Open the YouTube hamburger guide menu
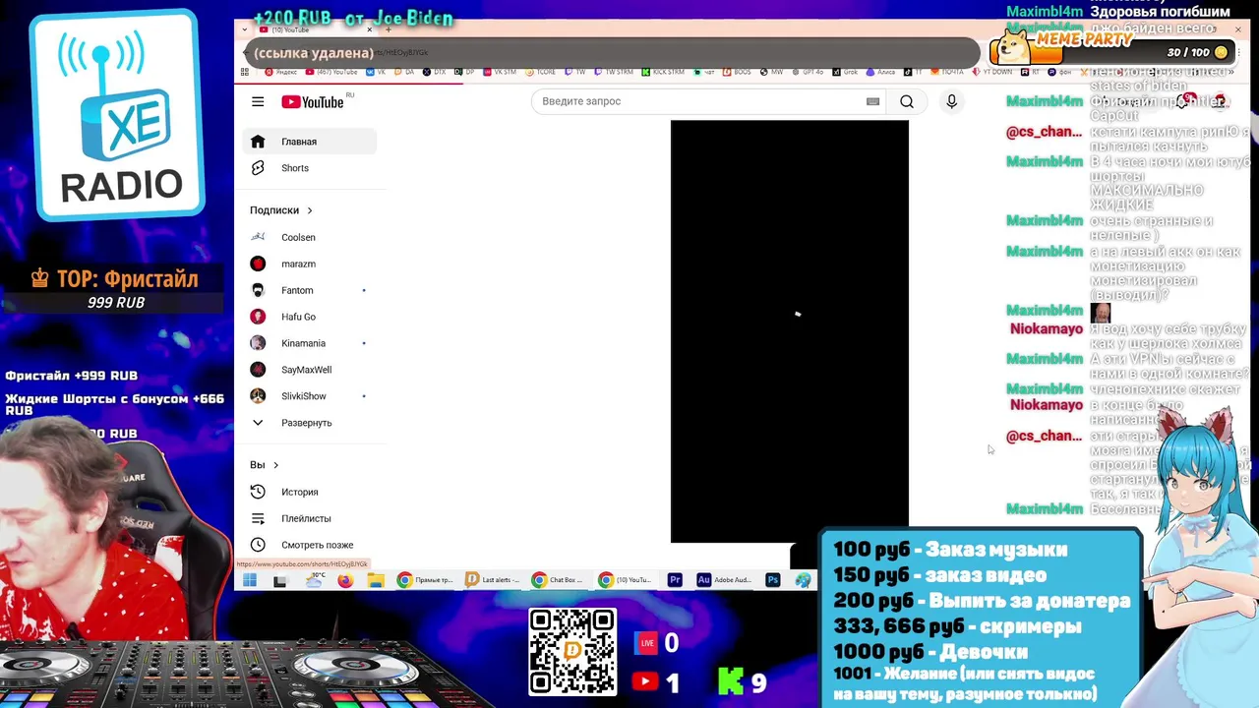 coord(258,101)
